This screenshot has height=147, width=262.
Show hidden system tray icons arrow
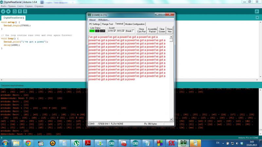(223, 143)
